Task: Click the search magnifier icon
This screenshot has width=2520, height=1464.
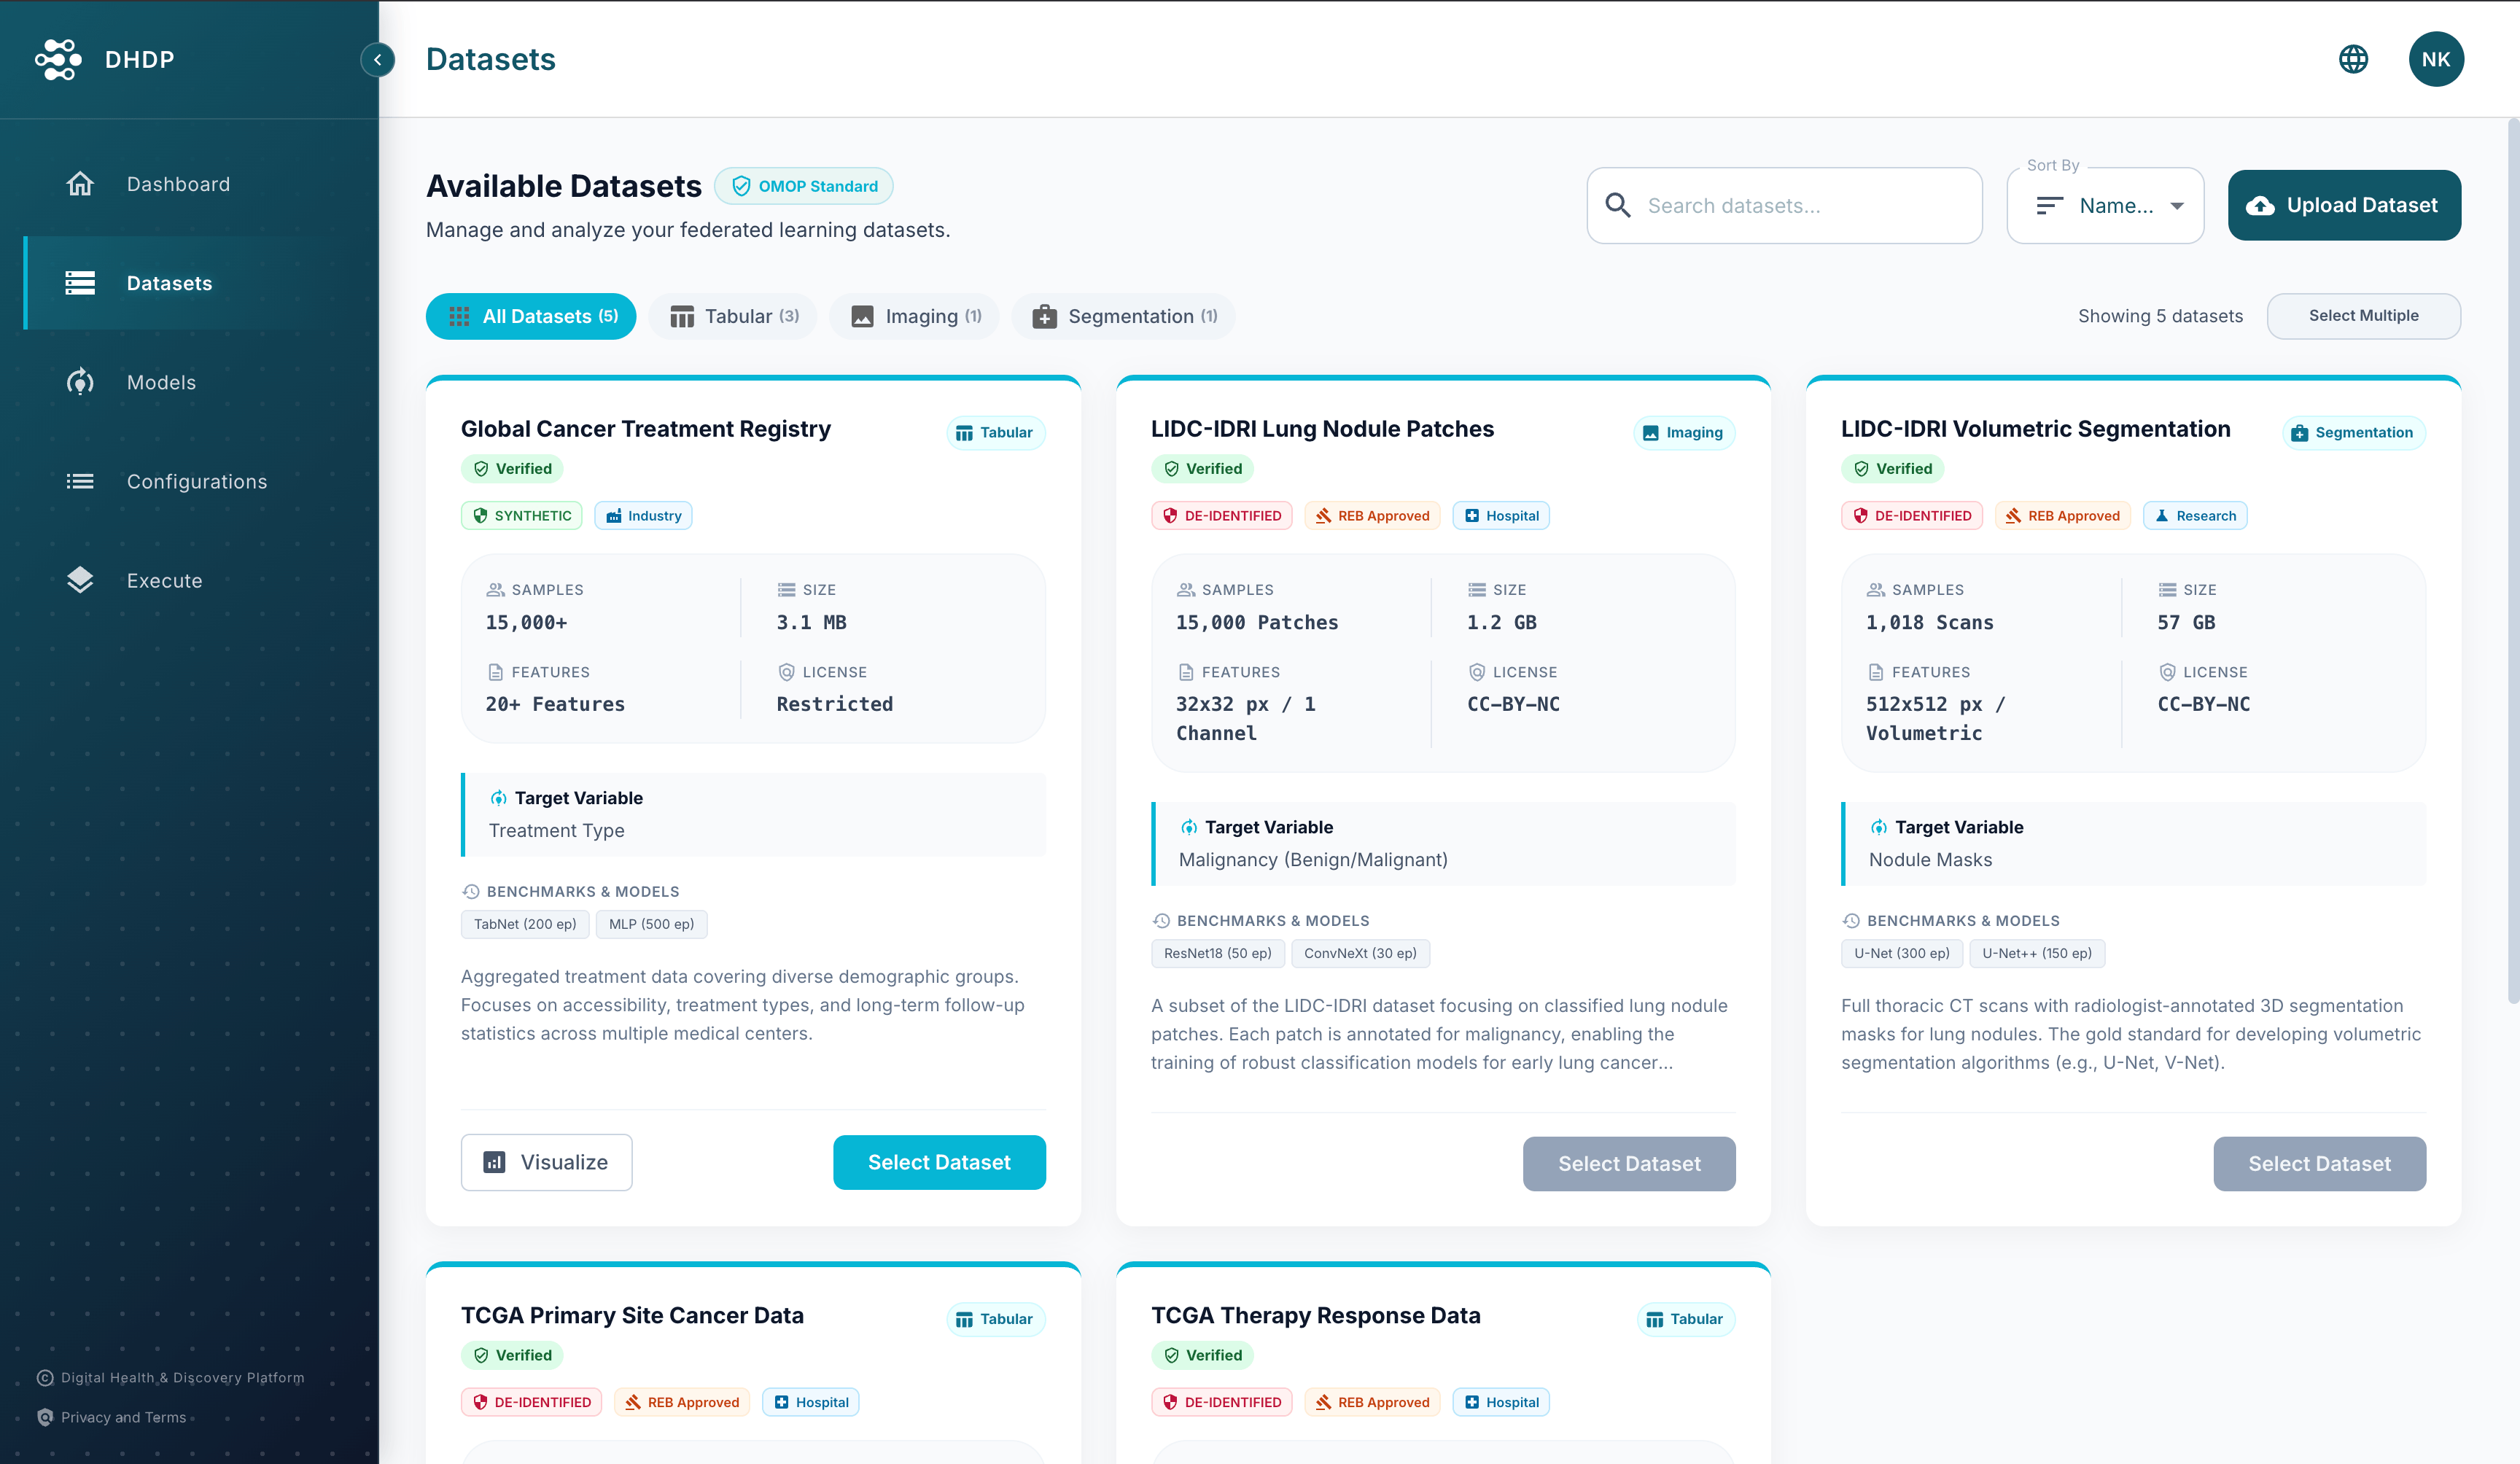Action: (x=1618, y=205)
